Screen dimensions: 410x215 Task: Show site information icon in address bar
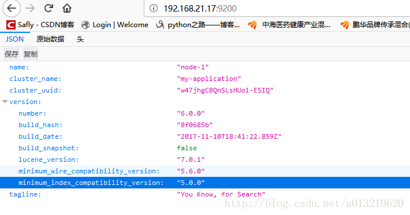click(x=154, y=8)
